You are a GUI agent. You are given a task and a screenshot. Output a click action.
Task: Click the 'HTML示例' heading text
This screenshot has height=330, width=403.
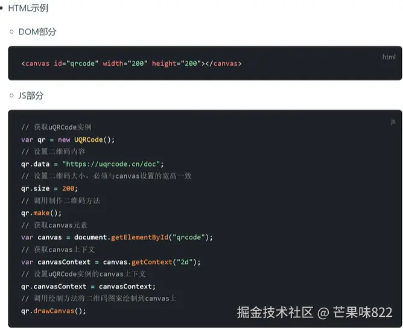(28, 8)
